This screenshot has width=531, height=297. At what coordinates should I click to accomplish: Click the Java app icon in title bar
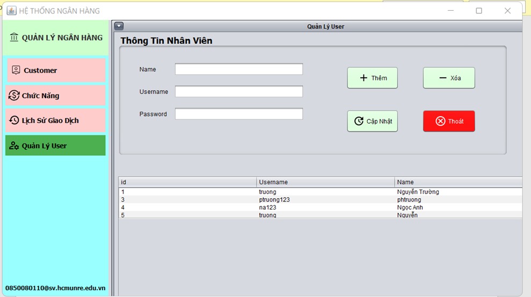11,11
